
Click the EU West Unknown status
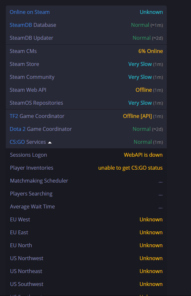point(151,219)
